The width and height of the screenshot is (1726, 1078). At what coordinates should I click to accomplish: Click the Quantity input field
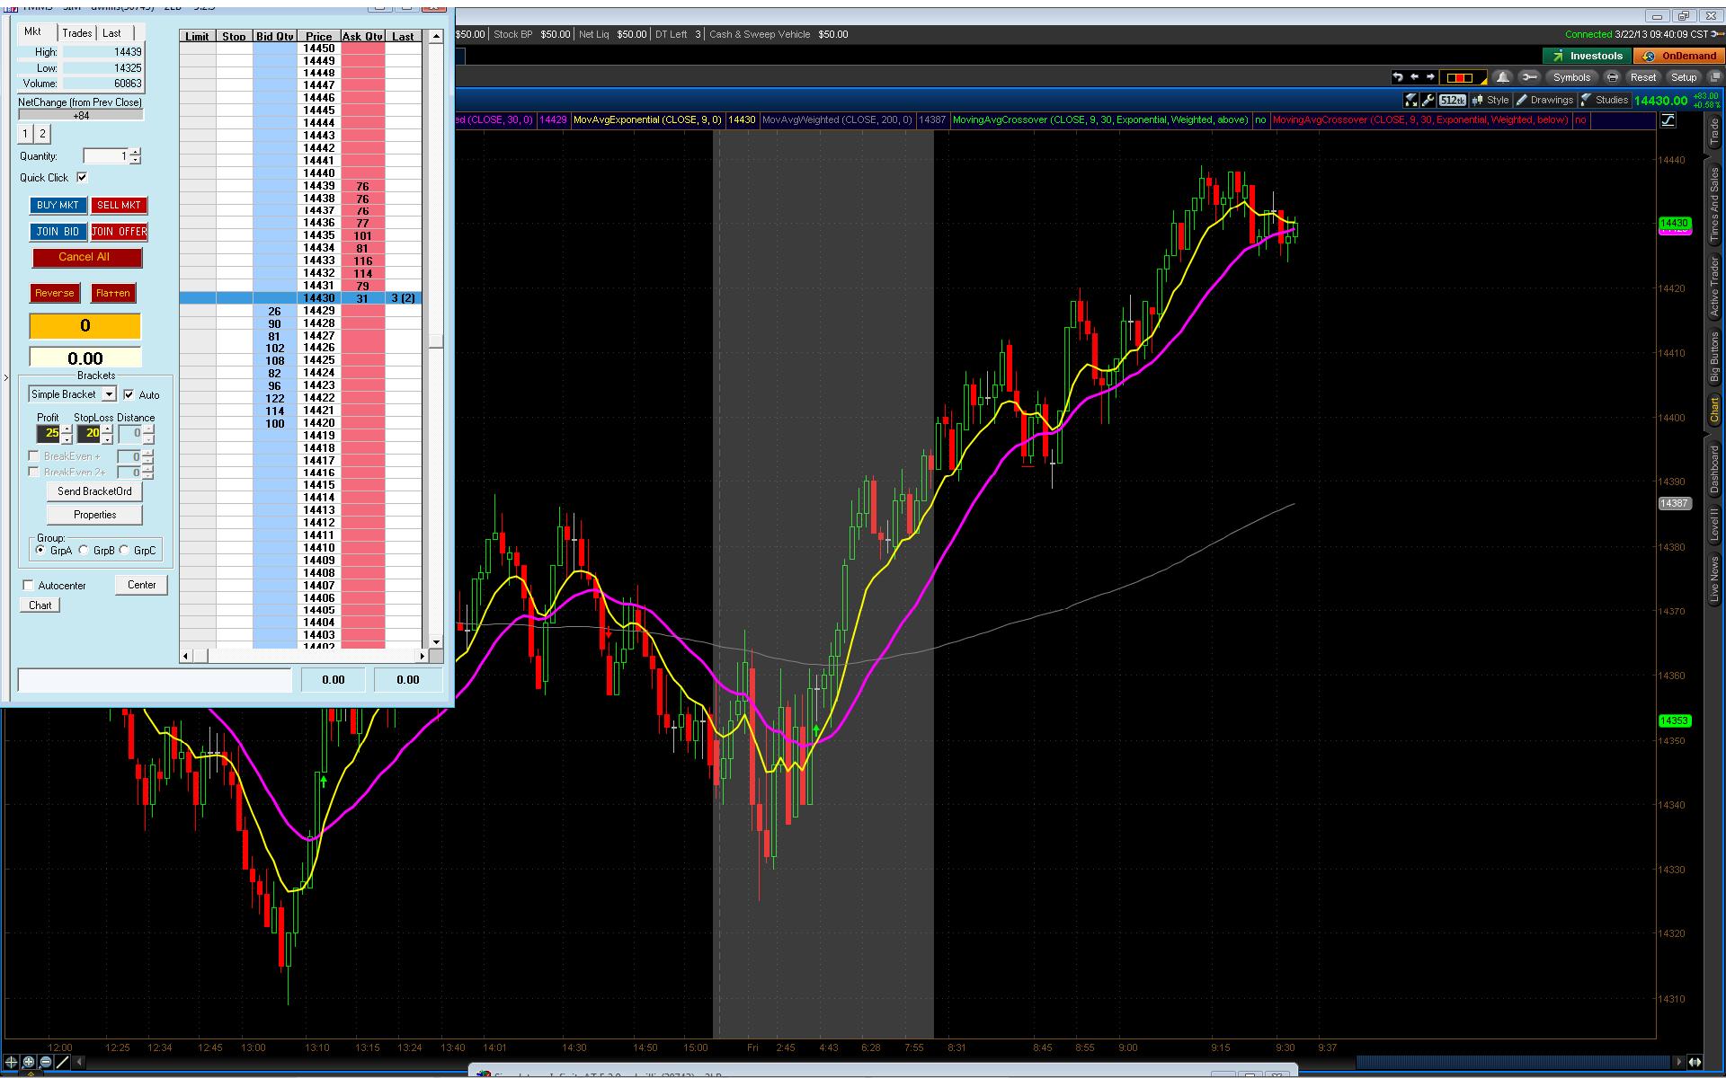click(x=106, y=156)
